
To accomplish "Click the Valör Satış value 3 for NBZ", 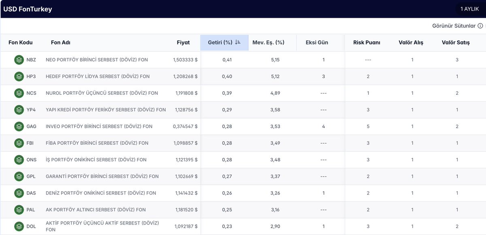I will click(457, 60).
